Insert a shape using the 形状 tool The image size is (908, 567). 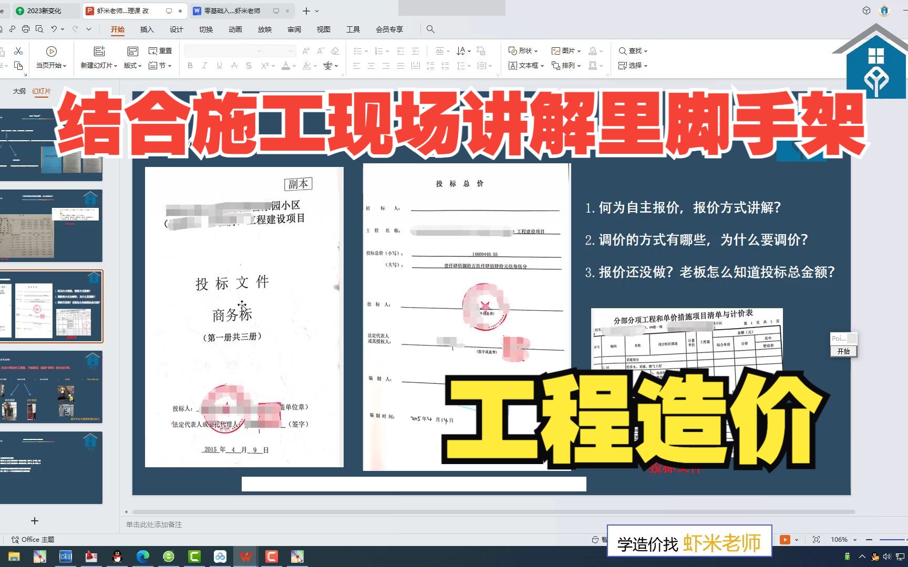point(522,50)
